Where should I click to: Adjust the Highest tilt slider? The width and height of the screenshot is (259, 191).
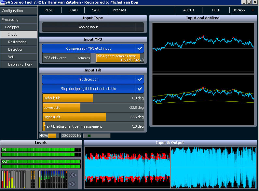(93, 117)
